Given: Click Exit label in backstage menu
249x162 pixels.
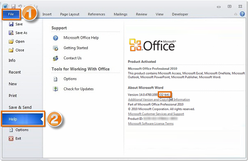Looking at the screenshot, I should 18,139.
